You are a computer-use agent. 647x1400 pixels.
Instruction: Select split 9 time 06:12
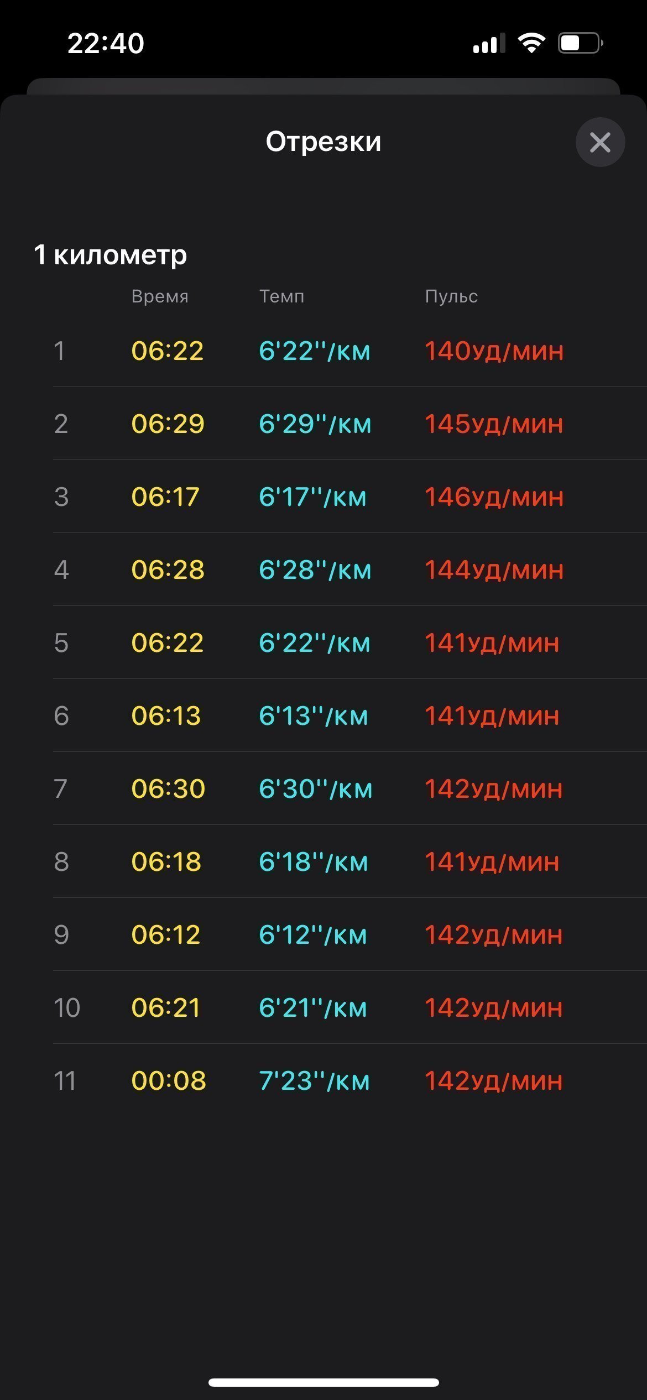click(x=166, y=934)
